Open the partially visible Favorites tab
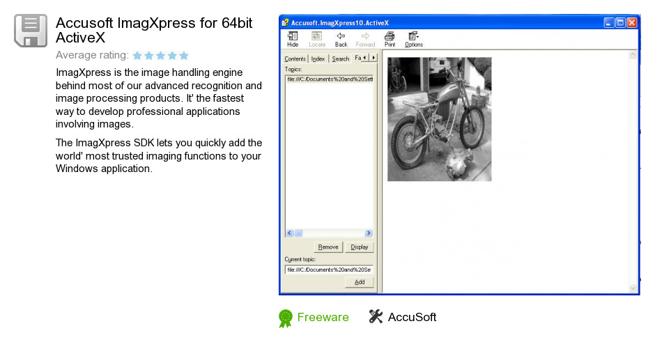 coord(357,58)
